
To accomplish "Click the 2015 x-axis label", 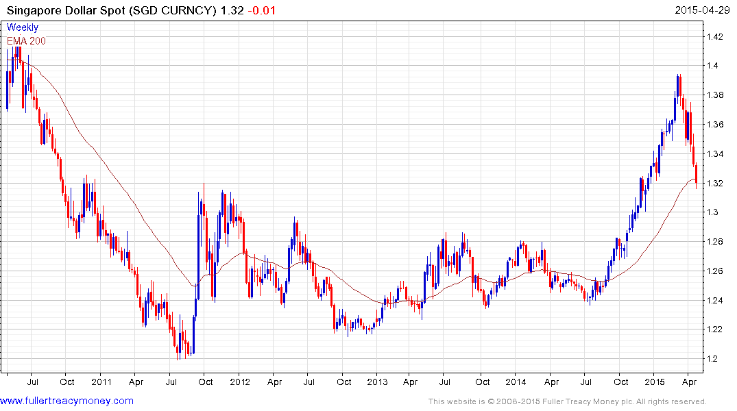I will click(654, 382).
